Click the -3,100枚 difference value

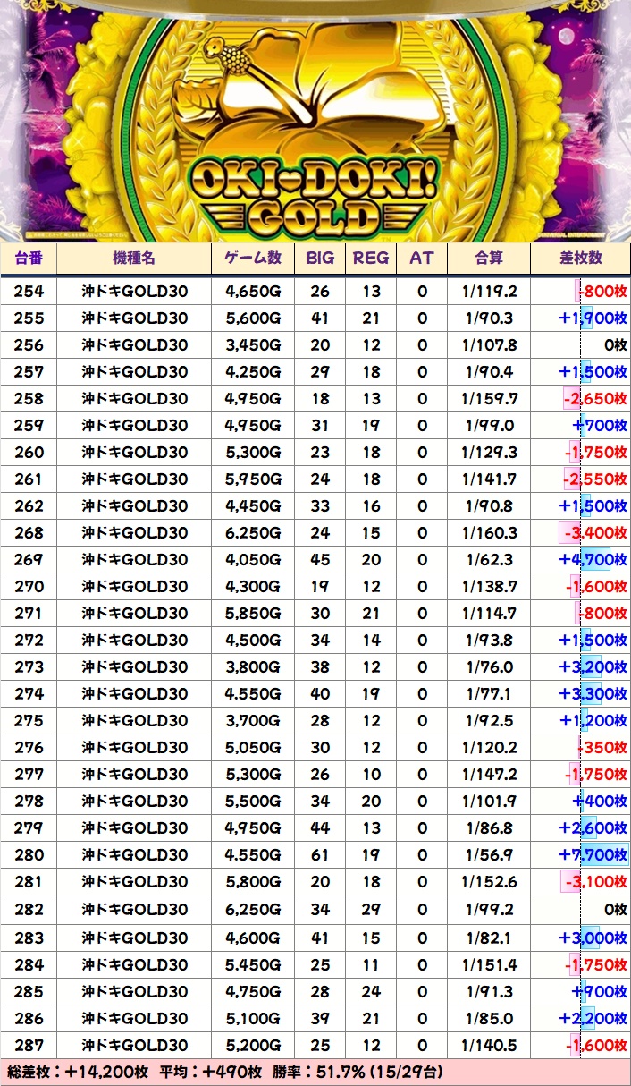coord(595,882)
